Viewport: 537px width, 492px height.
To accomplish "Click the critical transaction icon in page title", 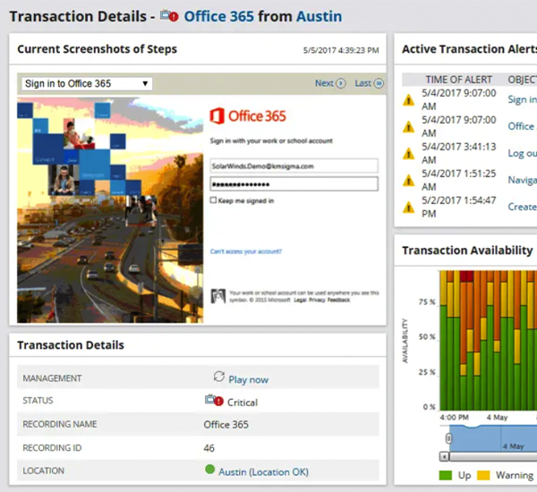I will coord(169,16).
